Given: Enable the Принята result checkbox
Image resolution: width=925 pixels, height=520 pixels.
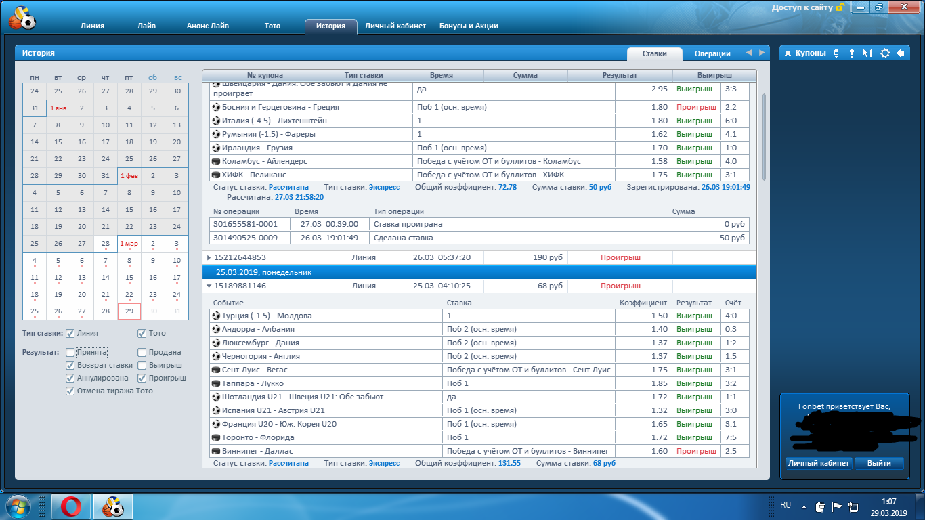Looking at the screenshot, I should tap(70, 352).
